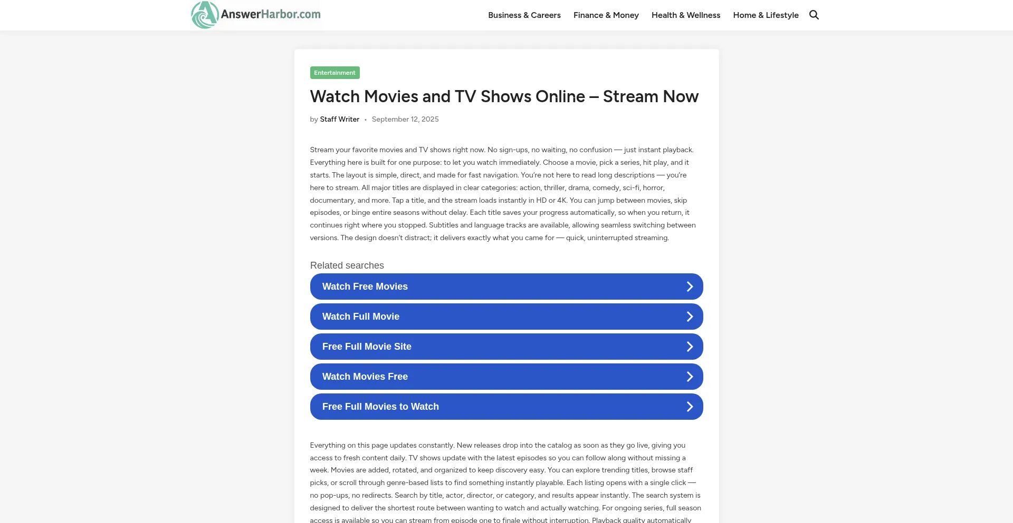Click the chevron on Watch Full Movie
The height and width of the screenshot is (523, 1013).
[x=690, y=316]
